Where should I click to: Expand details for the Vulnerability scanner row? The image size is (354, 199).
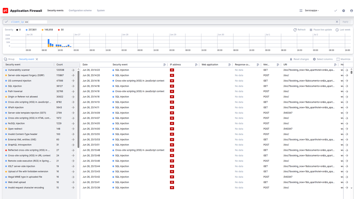73,70
